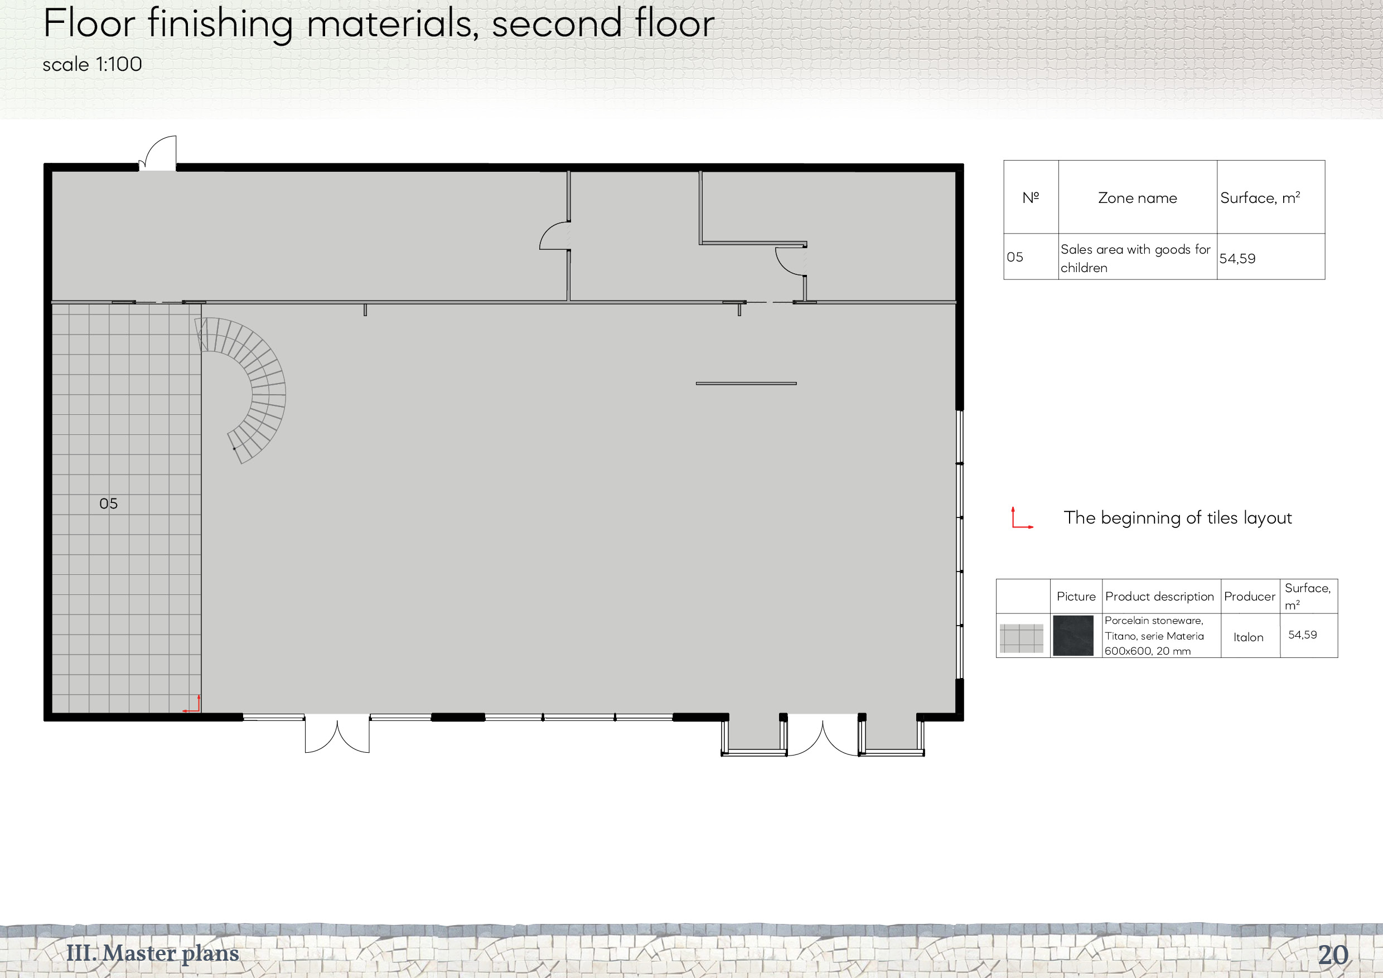This screenshot has width=1383, height=978.
Task: Click the page number '20'
Action: tap(1332, 955)
